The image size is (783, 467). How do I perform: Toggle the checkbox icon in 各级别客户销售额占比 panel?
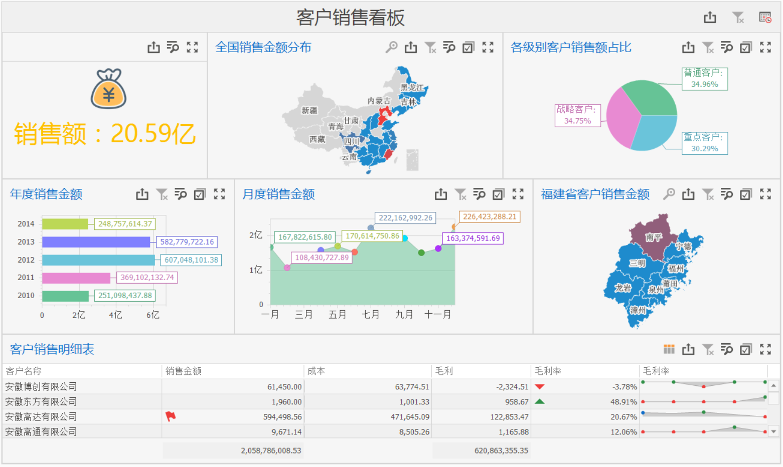point(746,47)
